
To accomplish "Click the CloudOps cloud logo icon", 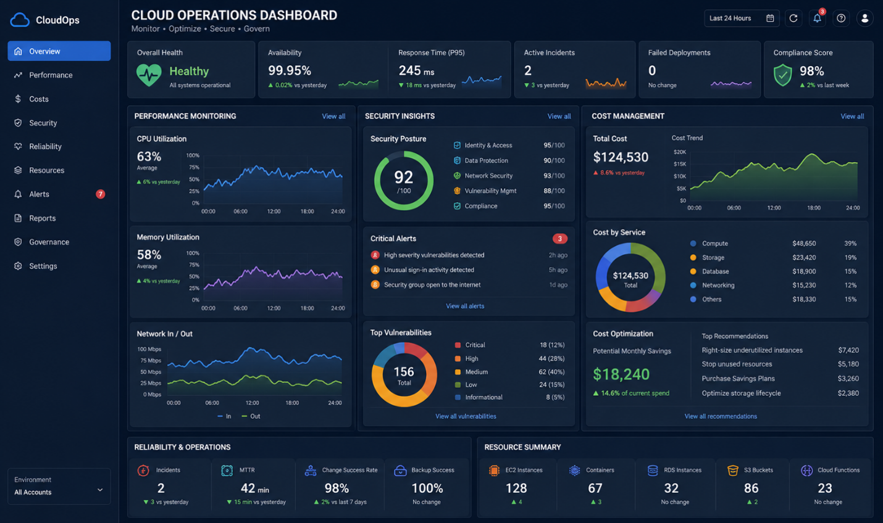I will 20,20.
